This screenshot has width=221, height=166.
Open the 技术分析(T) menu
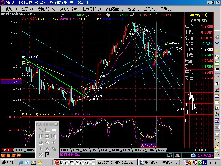(x=92, y=9)
